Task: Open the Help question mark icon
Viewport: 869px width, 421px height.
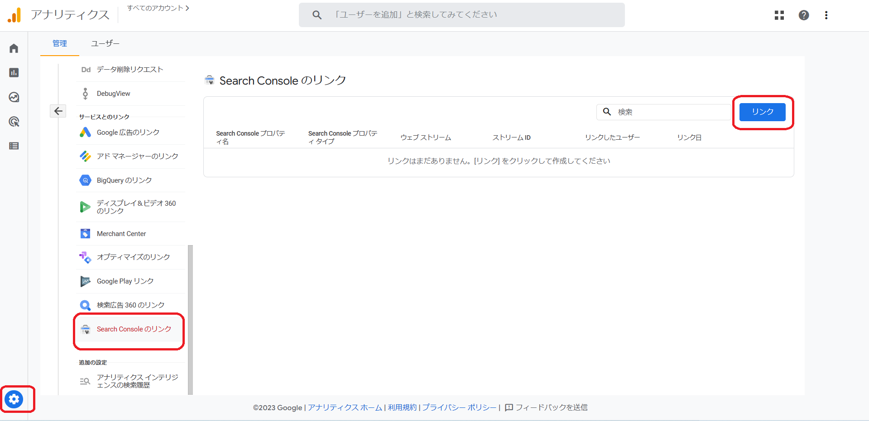Action: point(804,15)
